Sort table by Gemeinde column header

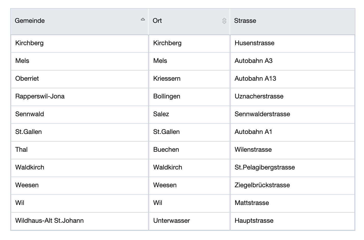tap(30, 21)
